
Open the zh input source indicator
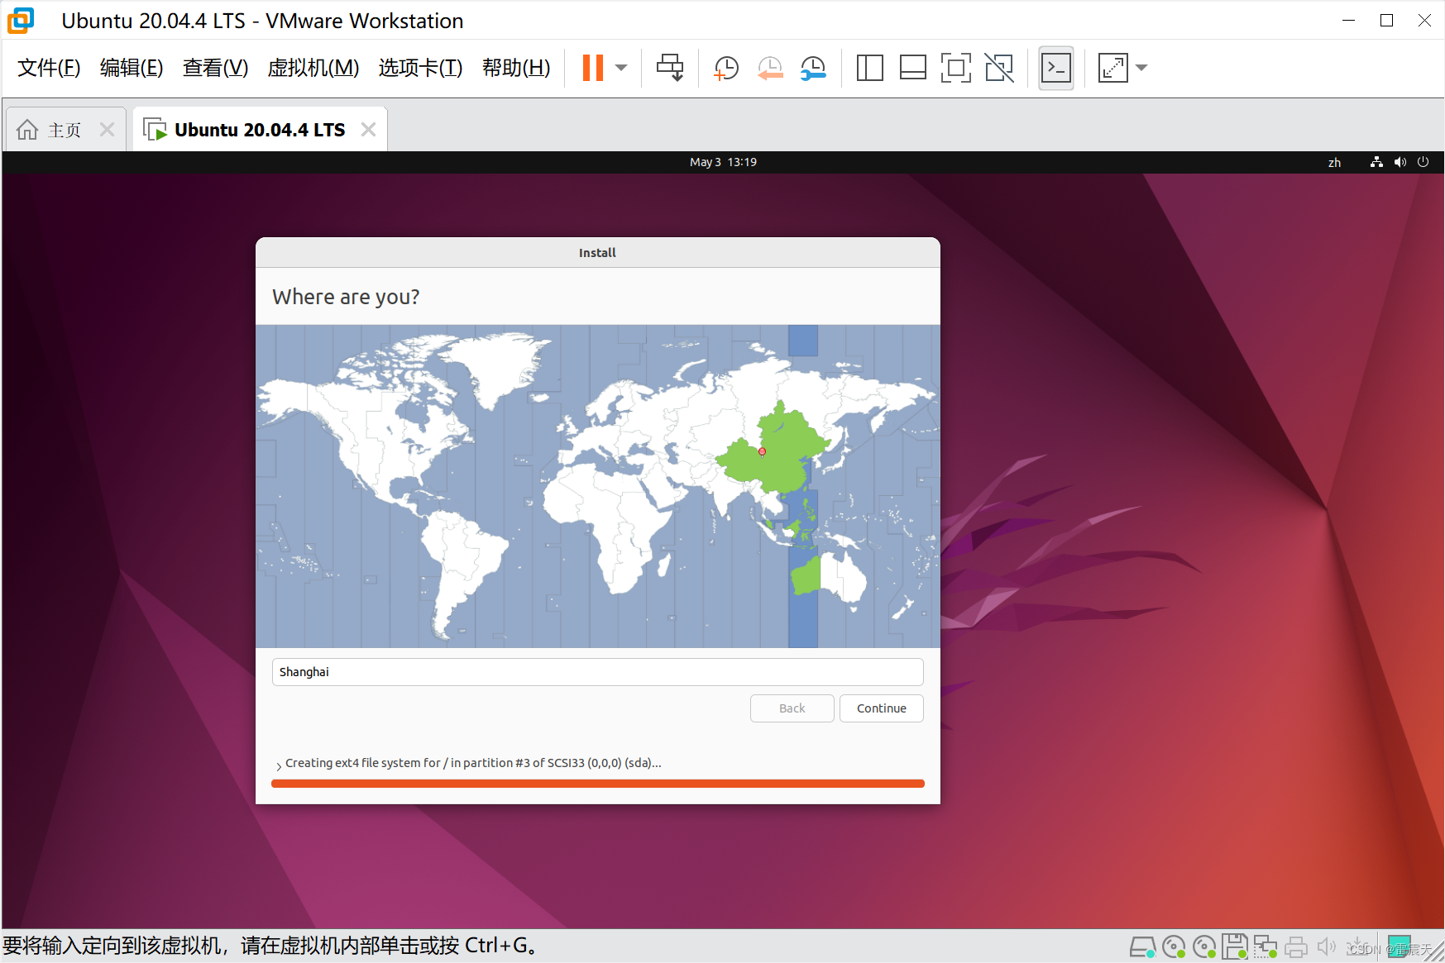(1334, 163)
